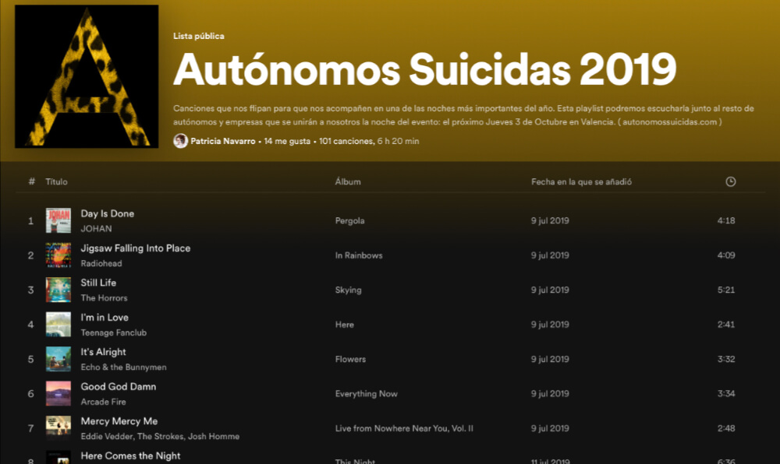Sort by Título column header
This screenshot has height=464, width=780.
56,181
